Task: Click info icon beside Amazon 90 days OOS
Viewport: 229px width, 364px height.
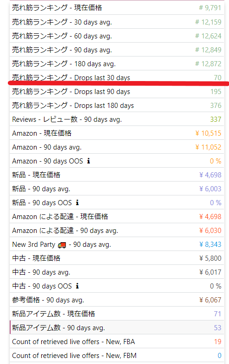Action: (x=88, y=161)
